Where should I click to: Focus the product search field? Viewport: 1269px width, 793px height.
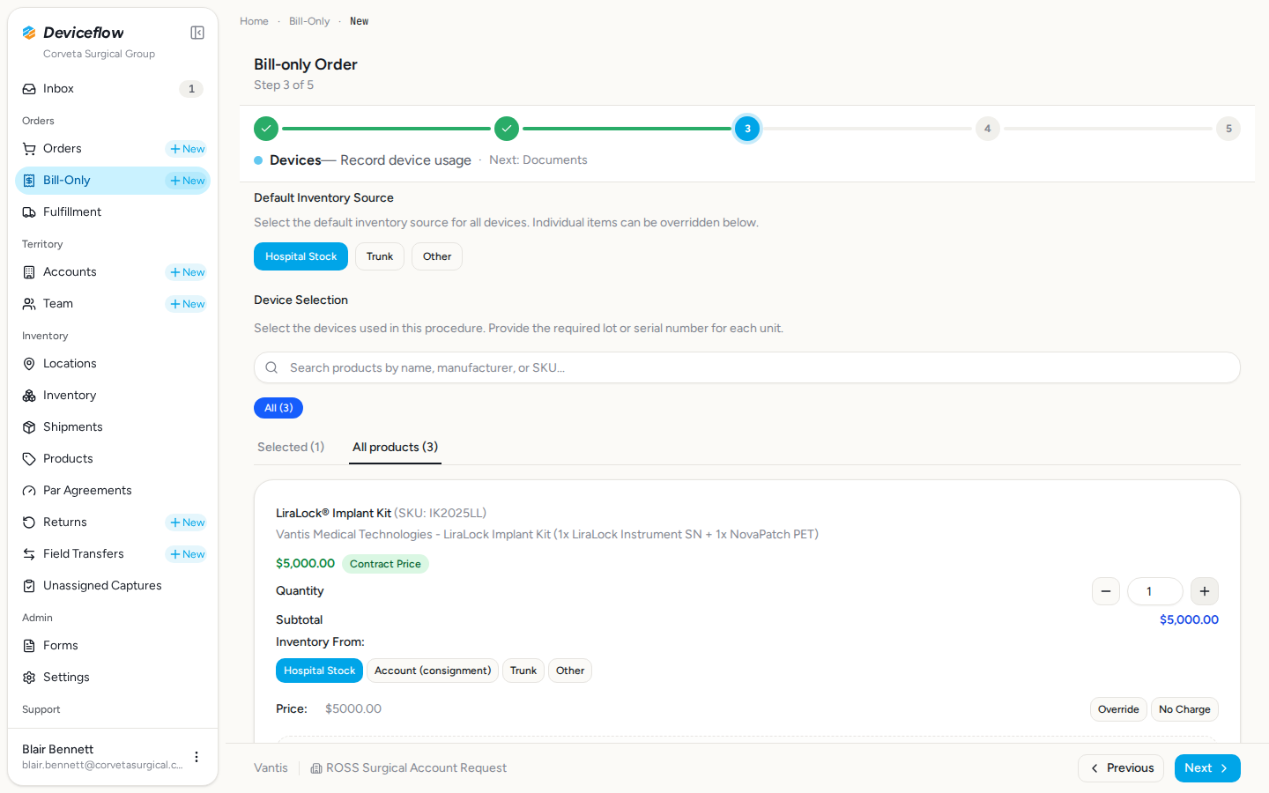(747, 367)
